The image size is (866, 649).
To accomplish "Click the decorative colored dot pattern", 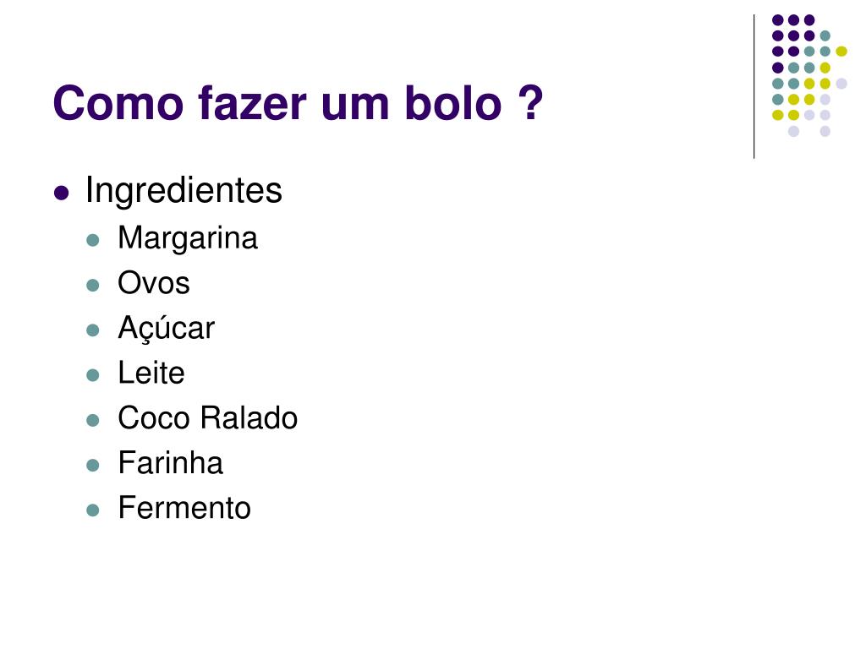I will 809,75.
